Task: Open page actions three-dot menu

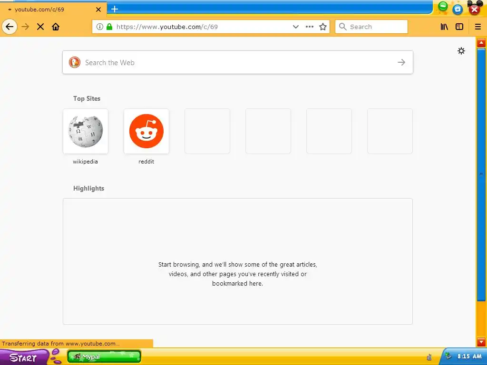Action: 309,27
